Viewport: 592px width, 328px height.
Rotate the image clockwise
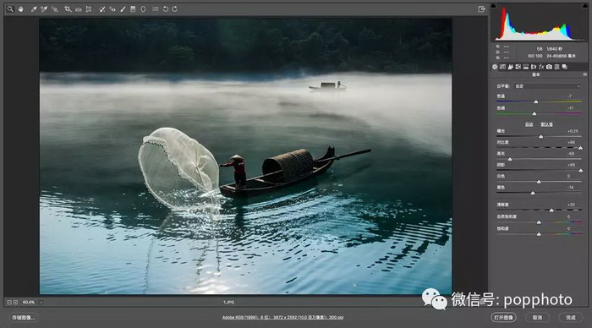(174, 9)
